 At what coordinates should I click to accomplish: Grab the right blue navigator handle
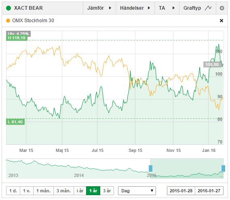point(223,168)
